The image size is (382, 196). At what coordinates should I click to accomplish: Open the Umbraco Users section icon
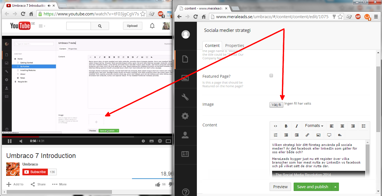click(x=185, y=135)
